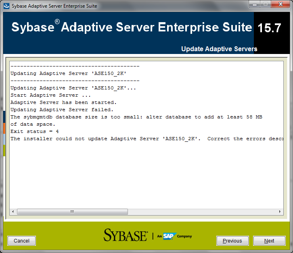Click the 15.7 version label

[269, 28]
